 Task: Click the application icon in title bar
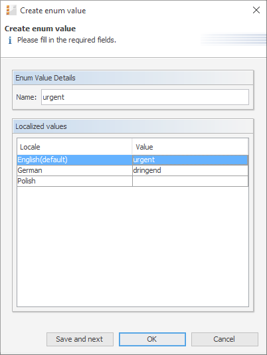pos(11,11)
